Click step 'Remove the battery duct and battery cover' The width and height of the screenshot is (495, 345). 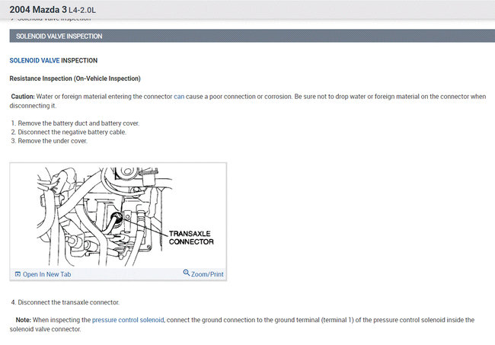78,123
